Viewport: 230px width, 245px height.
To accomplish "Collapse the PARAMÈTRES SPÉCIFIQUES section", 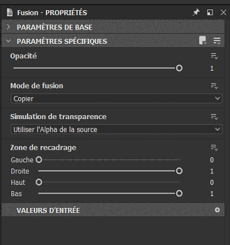I will [8, 41].
